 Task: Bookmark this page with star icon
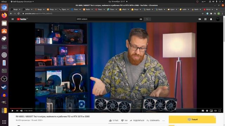(x=202, y=14)
